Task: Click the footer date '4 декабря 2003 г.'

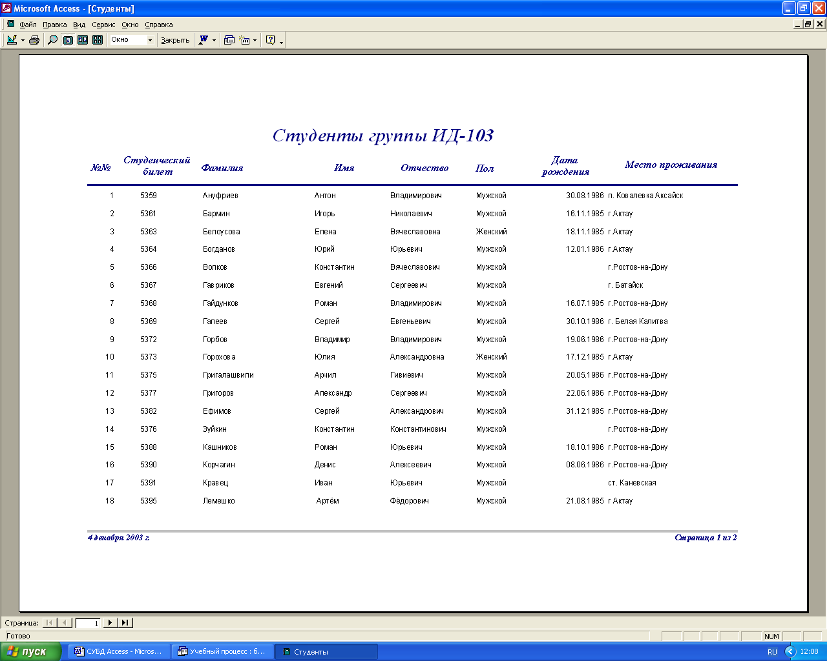Action: point(119,538)
